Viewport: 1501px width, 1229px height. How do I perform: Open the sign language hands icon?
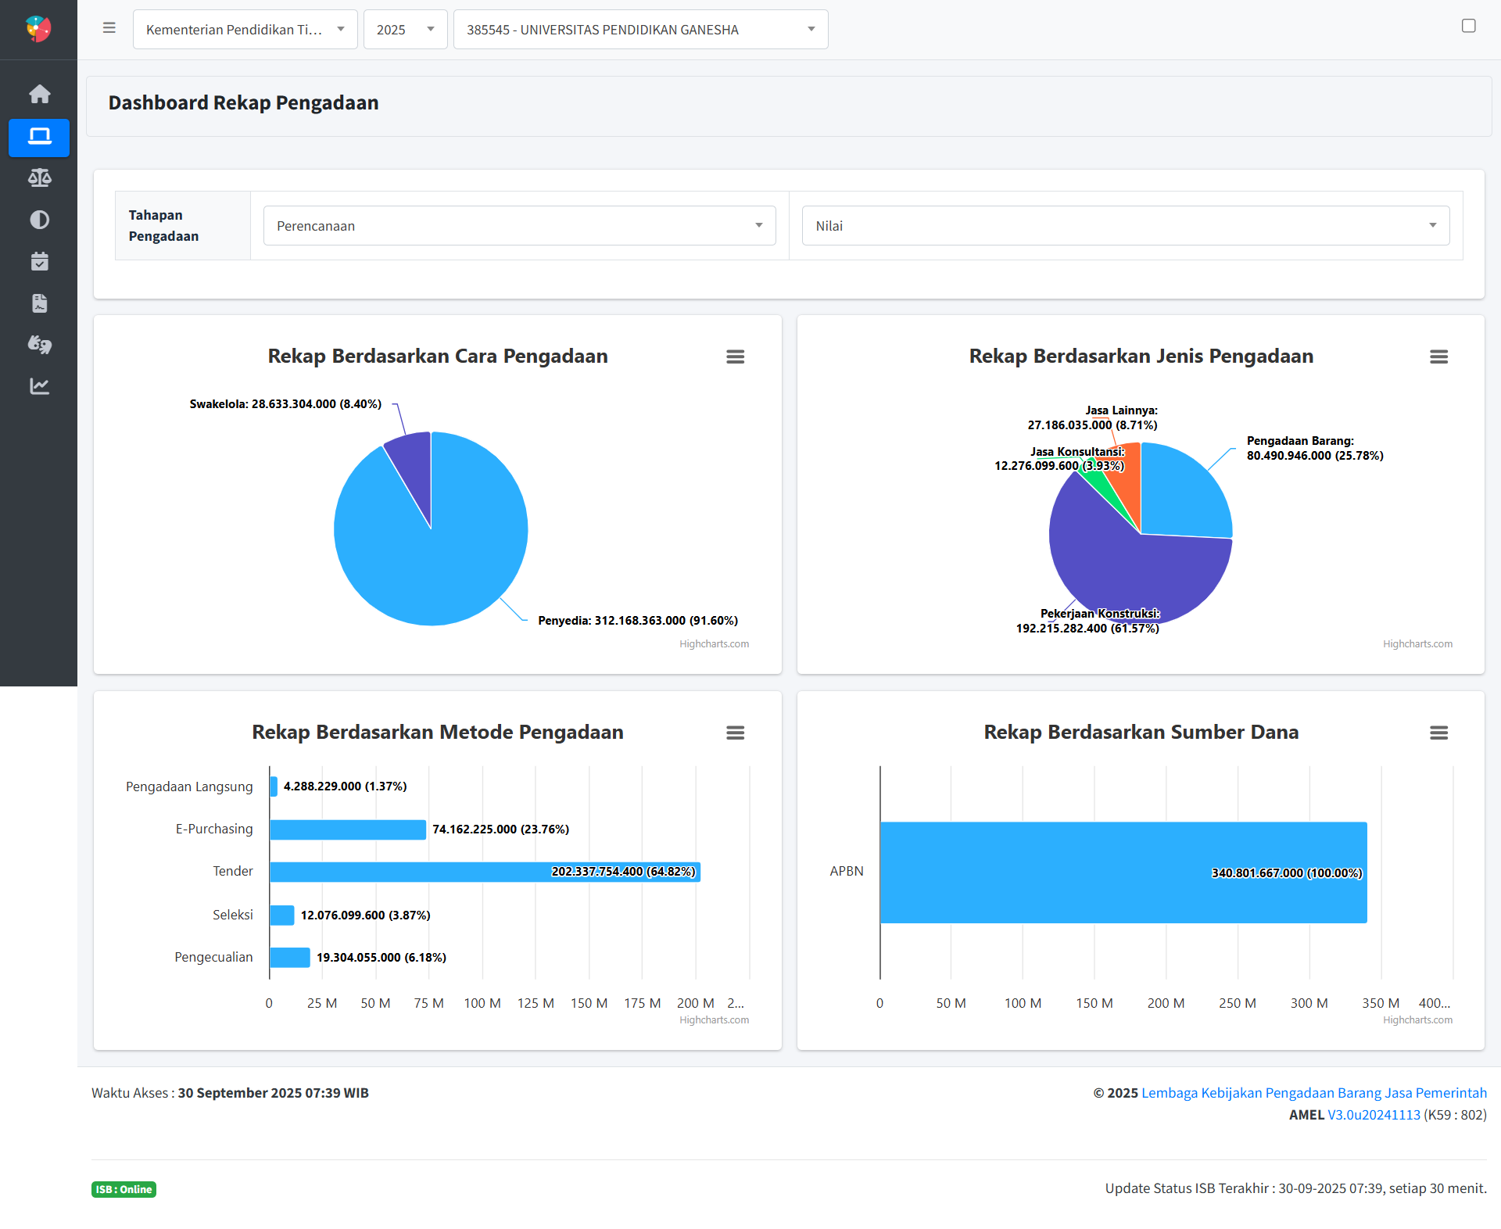(x=39, y=345)
